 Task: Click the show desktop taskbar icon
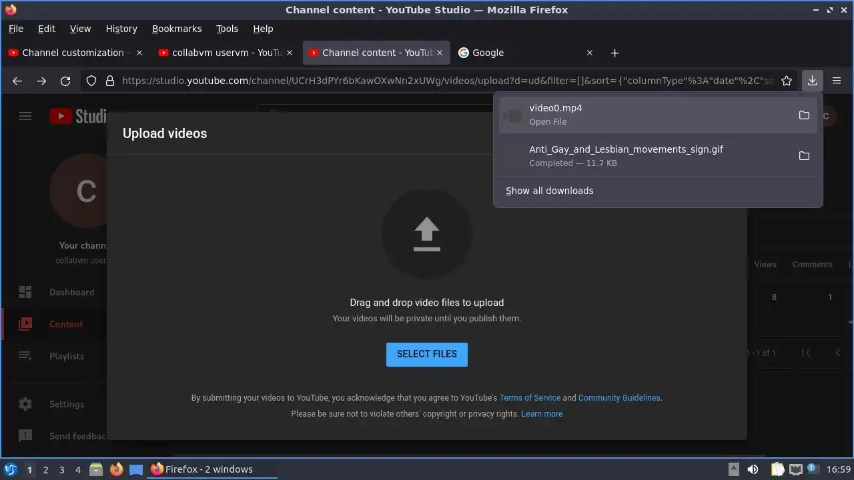click(136, 469)
